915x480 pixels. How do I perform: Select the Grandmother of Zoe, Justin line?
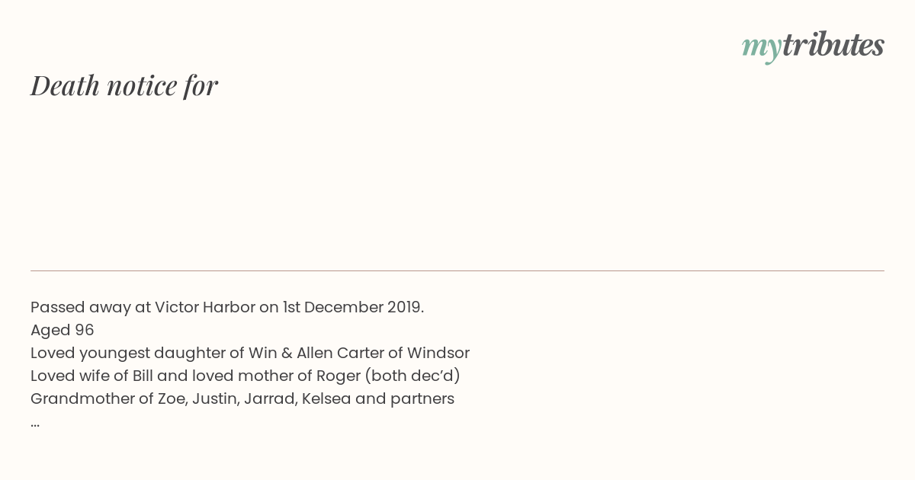point(242,398)
